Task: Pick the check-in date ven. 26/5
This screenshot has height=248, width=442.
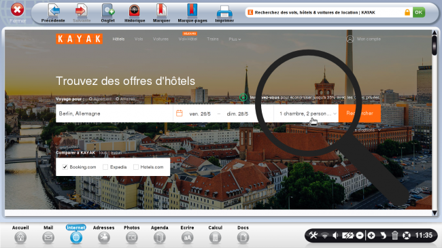Action: click(200, 114)
